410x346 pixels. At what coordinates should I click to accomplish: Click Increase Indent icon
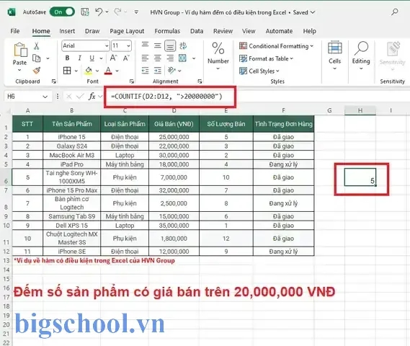[x=157, y=71]
